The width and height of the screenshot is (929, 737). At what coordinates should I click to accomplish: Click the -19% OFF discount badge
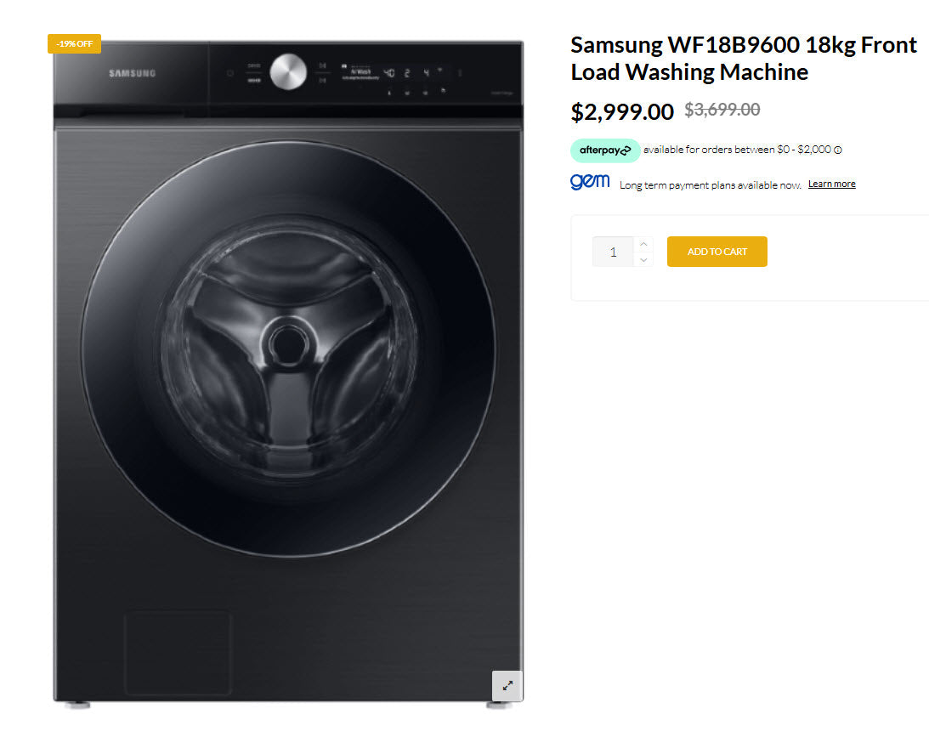click(x=74, y=43)
